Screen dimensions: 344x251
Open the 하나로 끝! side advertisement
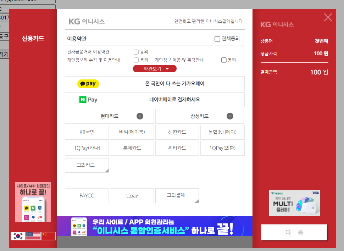point(33,202)
